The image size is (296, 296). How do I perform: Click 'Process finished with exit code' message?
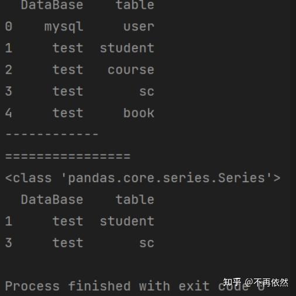click(x=135, y=286)
